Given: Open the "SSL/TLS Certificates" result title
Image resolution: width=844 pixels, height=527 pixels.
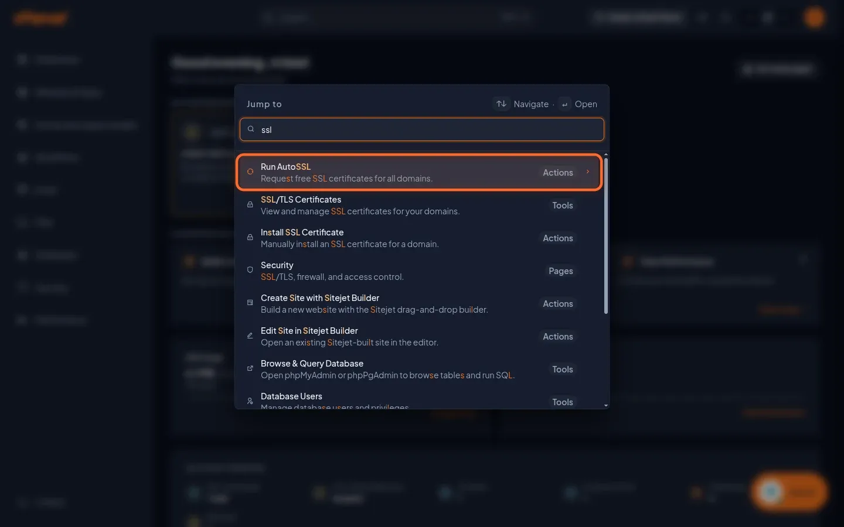Looking at the screenshot, I should [301, 200].
